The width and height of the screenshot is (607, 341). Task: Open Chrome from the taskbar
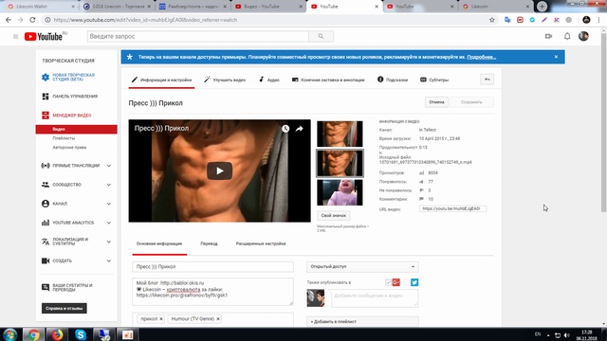click(x=33, y=334)
